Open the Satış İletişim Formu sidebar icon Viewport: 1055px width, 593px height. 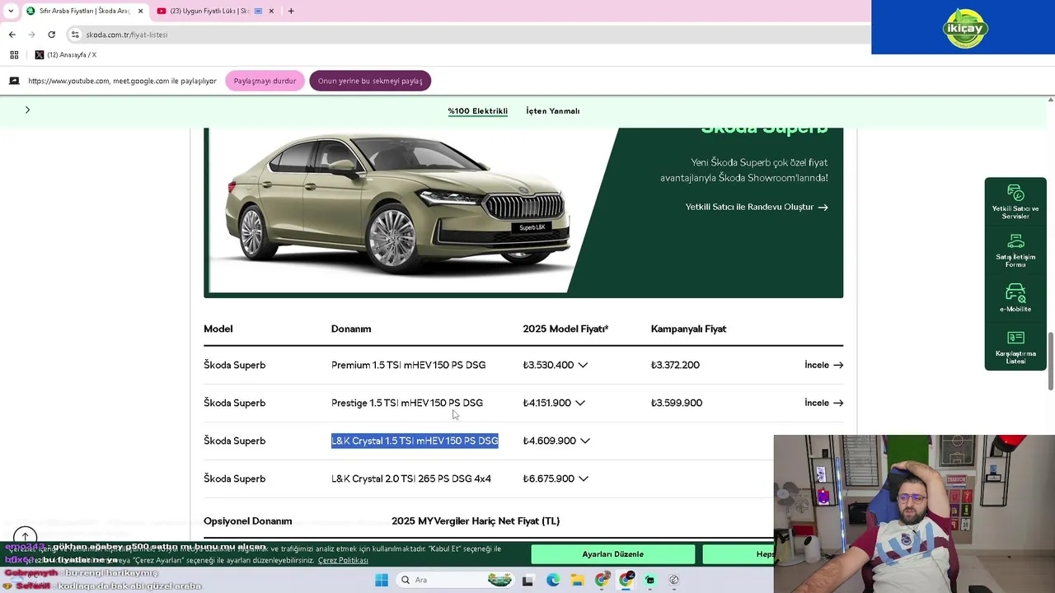tap(1015, 250)
